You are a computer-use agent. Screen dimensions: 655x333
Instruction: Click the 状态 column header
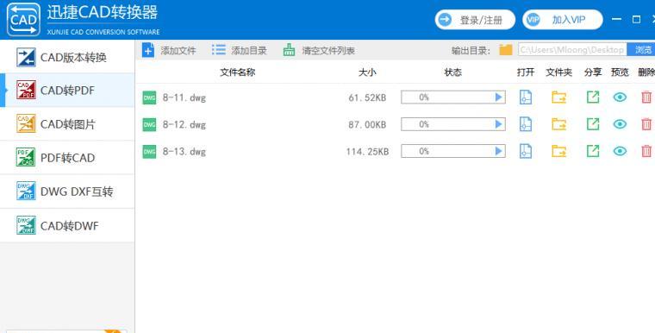click(452, 72)
